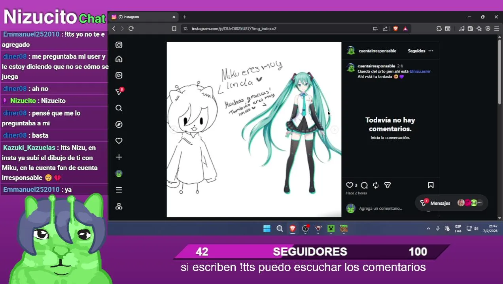
Task: Open profile avatar in Instagram sidebar
Action: pyautogui.click(x=119, y=174)
